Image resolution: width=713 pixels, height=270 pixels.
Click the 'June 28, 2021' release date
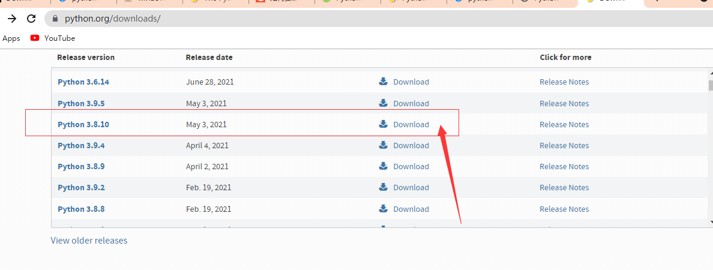(210, 82)
